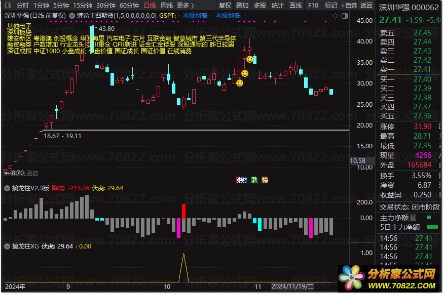Viewport: 444px width, 294px height.
Task: Expand the 擒龙柱XG indicator dropdown
Action: tap(7, 246)
